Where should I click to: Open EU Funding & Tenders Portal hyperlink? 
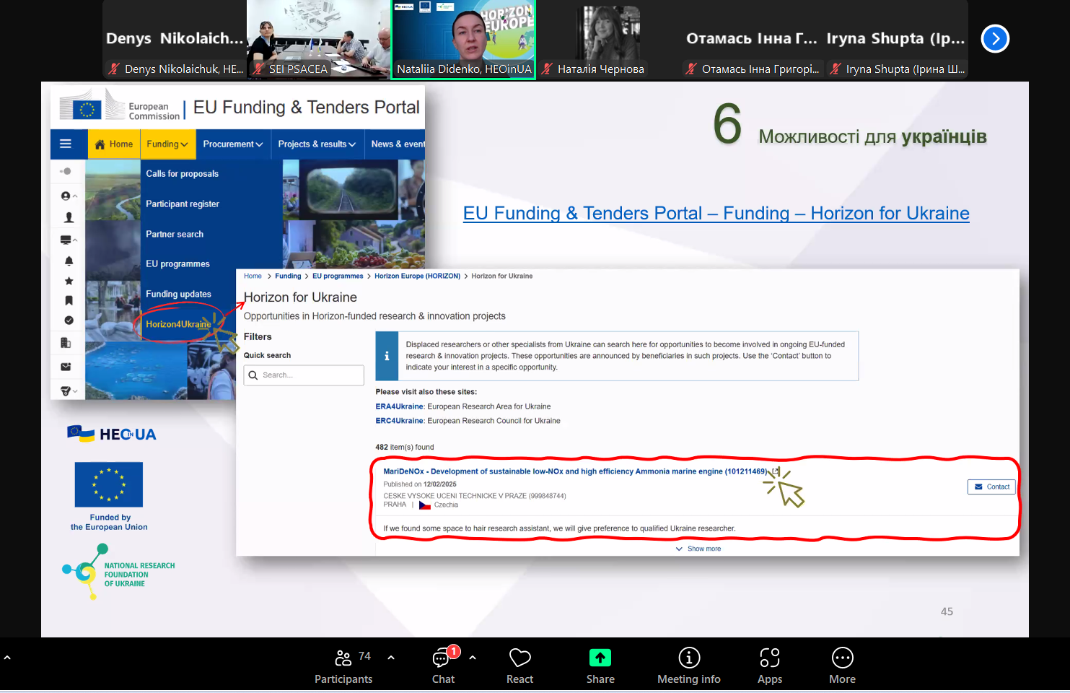pos(716,213)
